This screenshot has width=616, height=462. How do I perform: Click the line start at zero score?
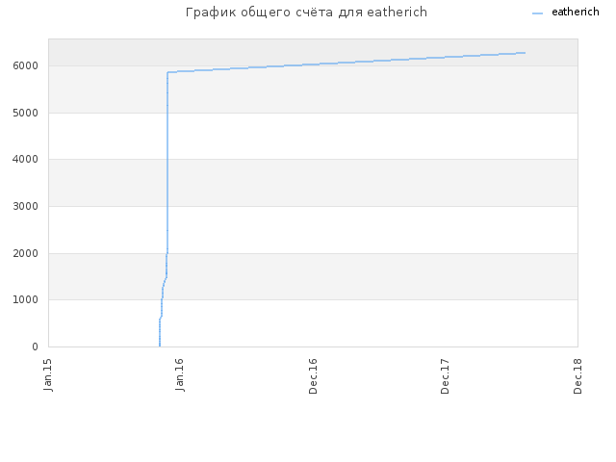coord(160,346)
